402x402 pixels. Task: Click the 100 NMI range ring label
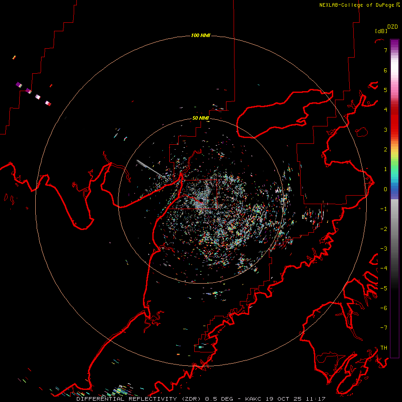[201, 35]
